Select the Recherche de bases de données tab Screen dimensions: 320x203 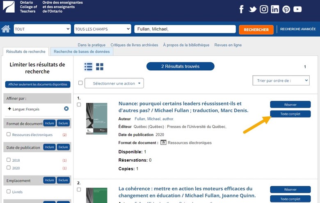click(x=82, y=52)
